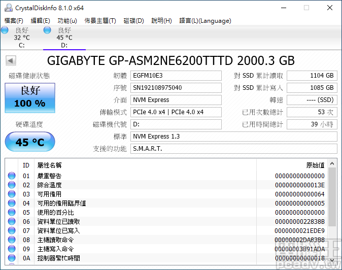The height and width of the screenshot is (270, 342).
Task: Select the C: drive tab at 32 °C
Action: [22, 37]
